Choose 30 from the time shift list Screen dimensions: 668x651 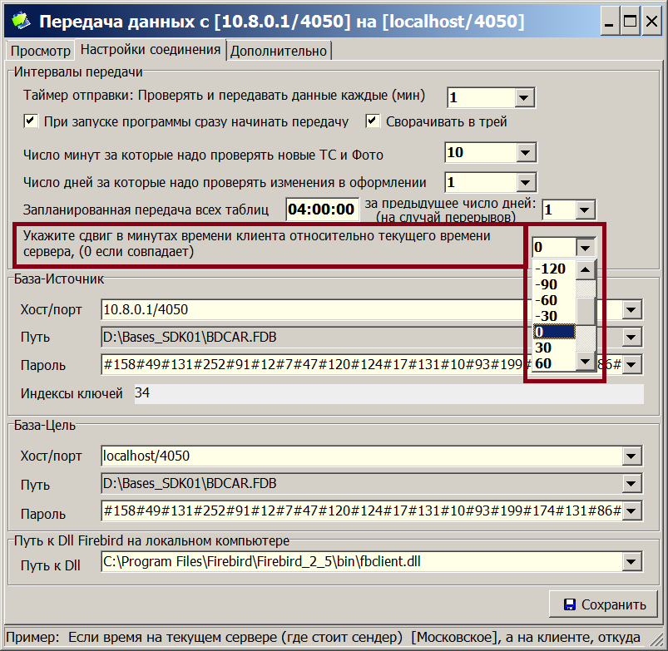[x=544, y=348]
